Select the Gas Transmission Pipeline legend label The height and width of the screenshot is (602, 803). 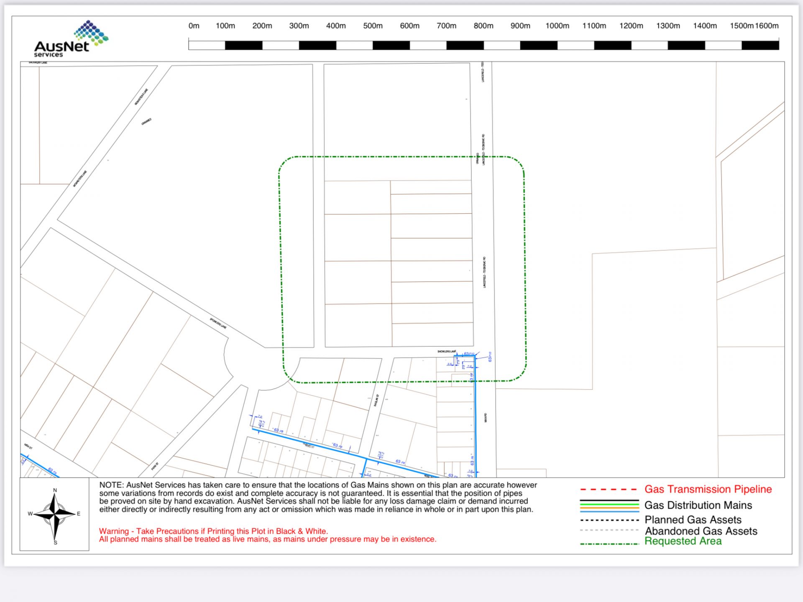708,489
